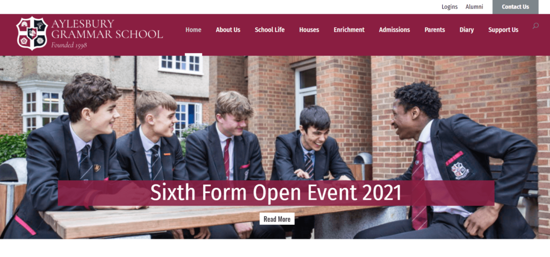Click the Logins link
This screenshot has width=550, height=257.
[450, 6]
